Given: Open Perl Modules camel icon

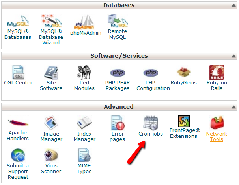Looking at the screenshot, I should tap(84, 72).
